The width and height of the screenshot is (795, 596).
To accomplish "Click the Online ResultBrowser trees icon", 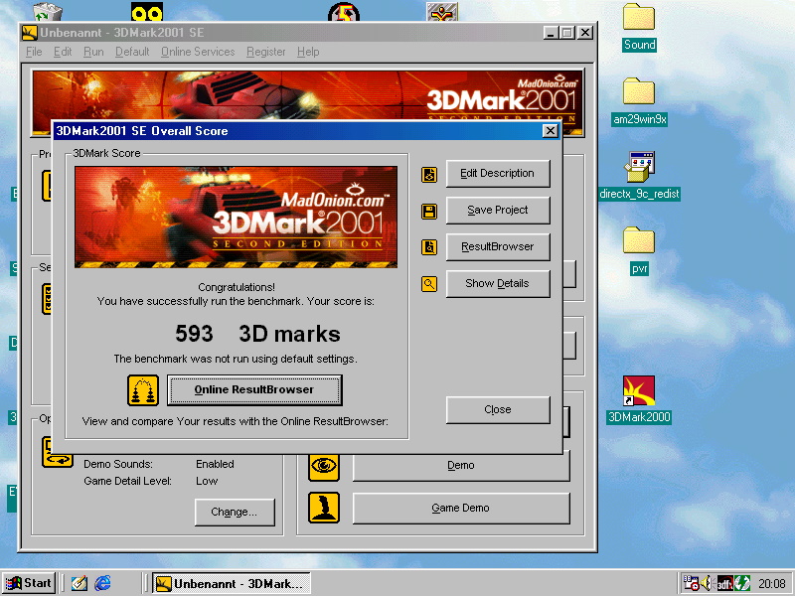I will pos(143,390).
